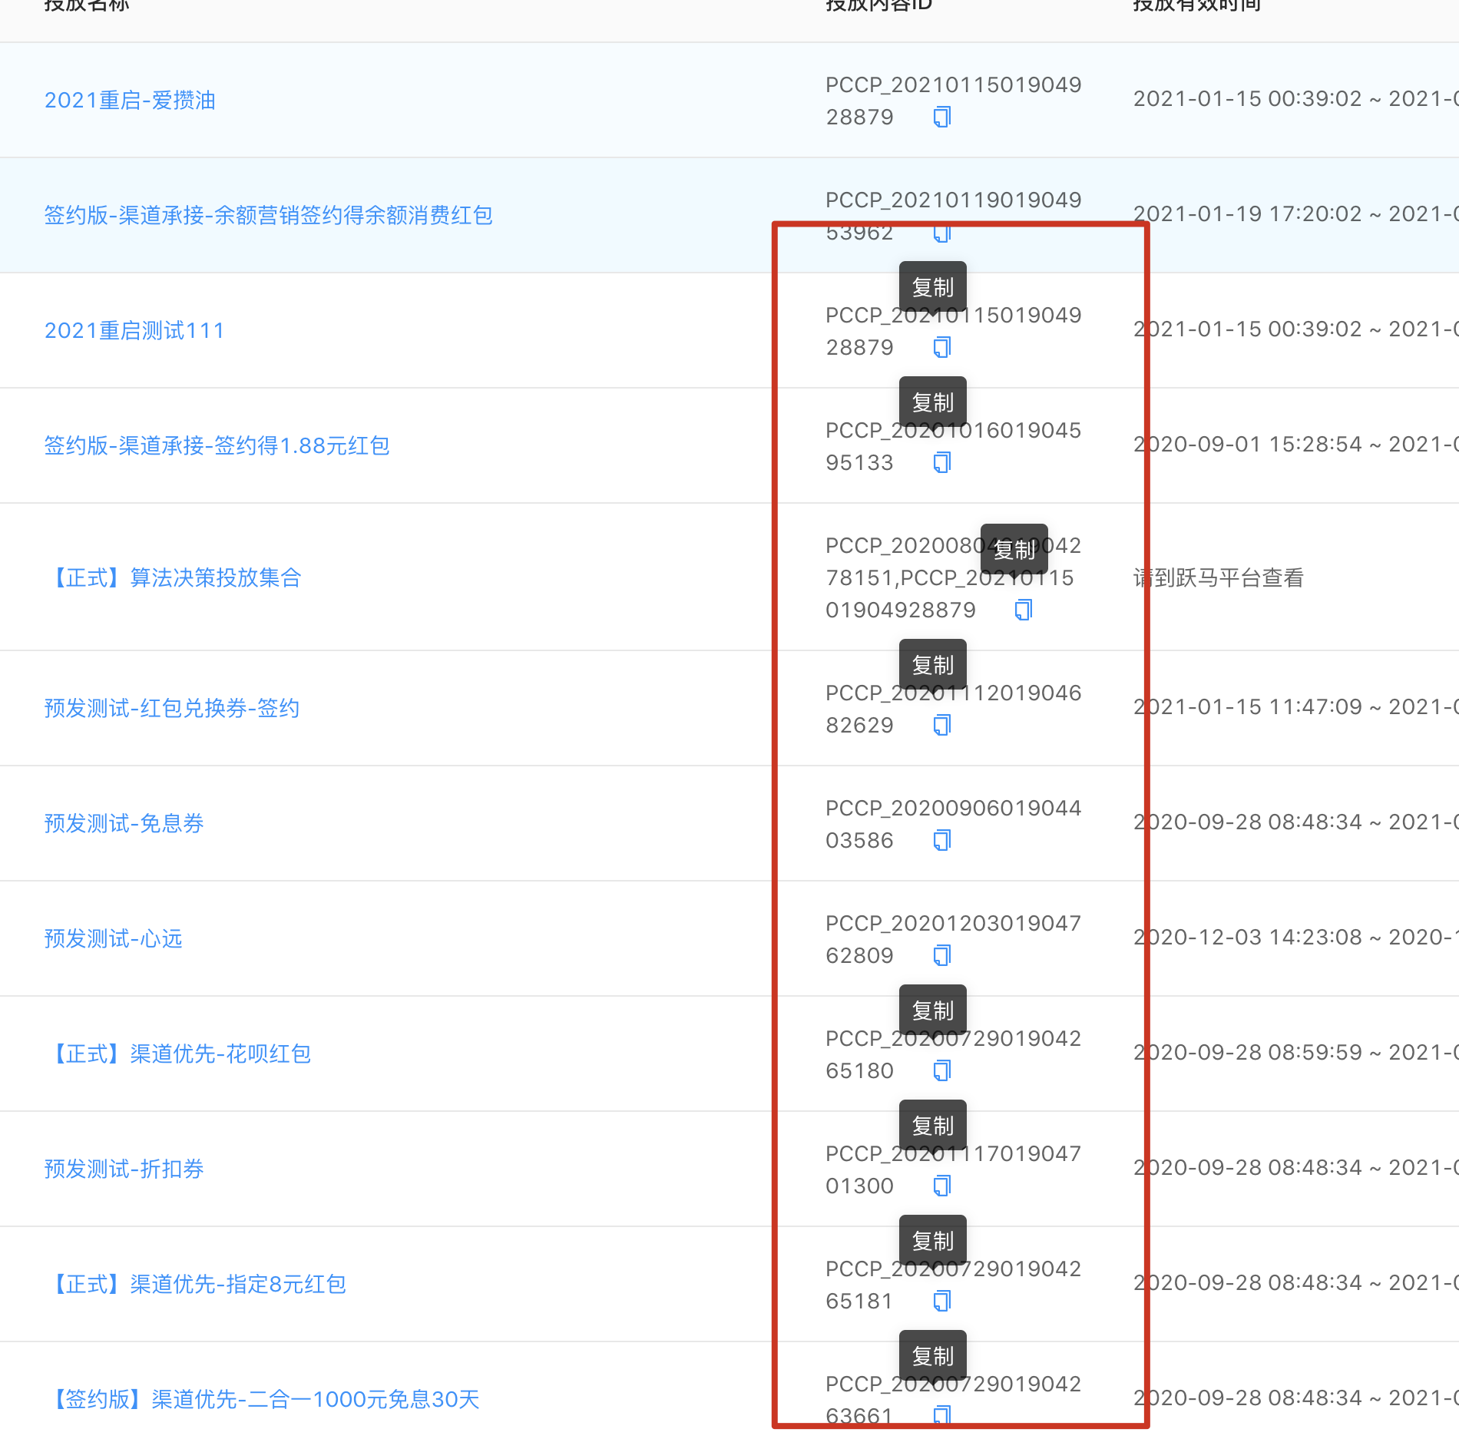
Task: Copy the ID ending 28879 in 2021重启-爱攒油 row
Action: (942, 117)
